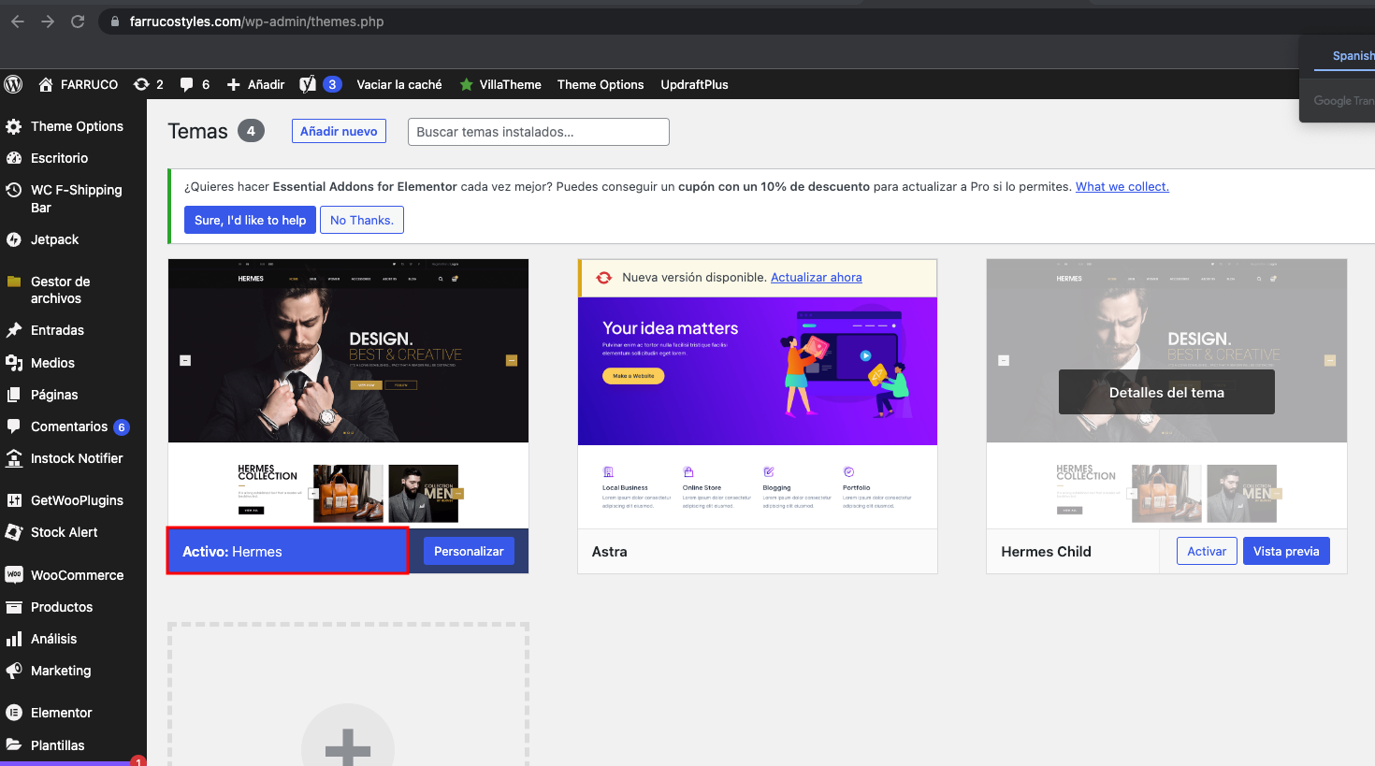
Task: Open the Productos label in the sidebar
Action: [x=62, y=607]
